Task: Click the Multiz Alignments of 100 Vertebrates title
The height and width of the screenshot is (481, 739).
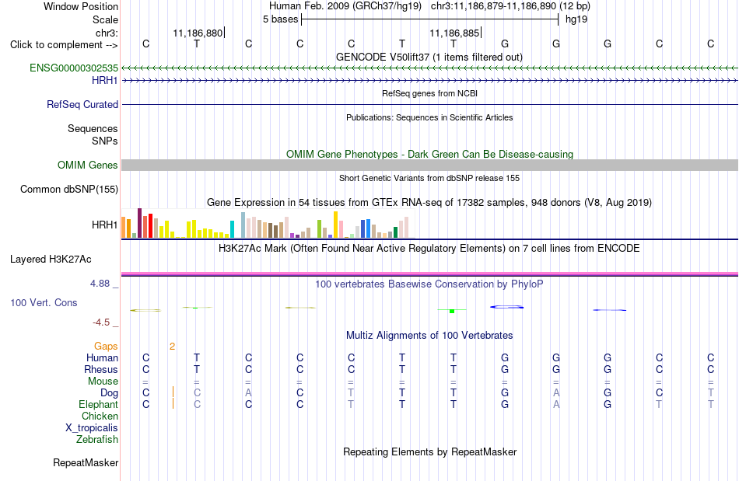Action: pos(429,335)
